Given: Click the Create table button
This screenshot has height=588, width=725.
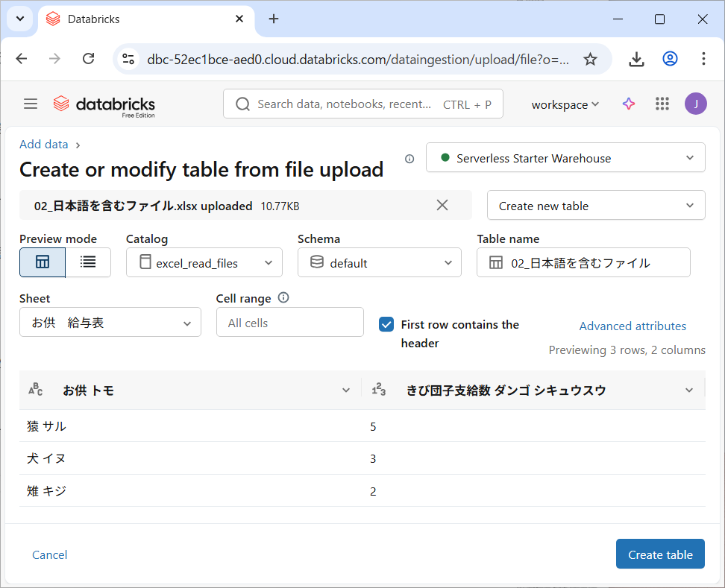Looking at the screenshot, I should pos(660,554).
